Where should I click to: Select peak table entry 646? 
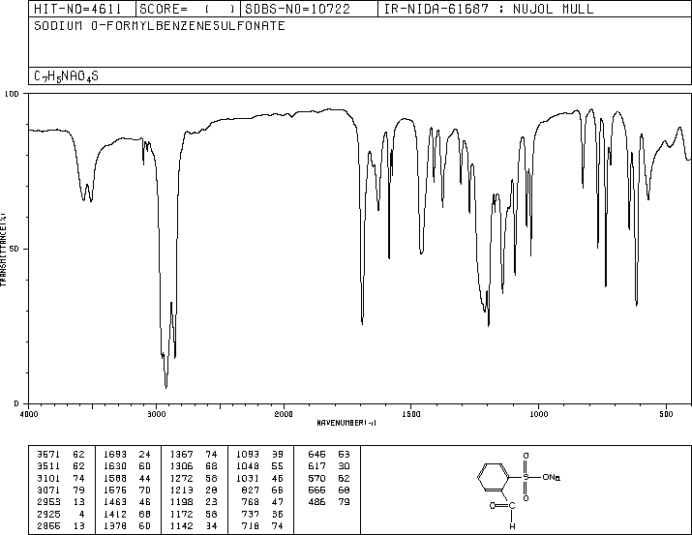(x=329, y=455)
